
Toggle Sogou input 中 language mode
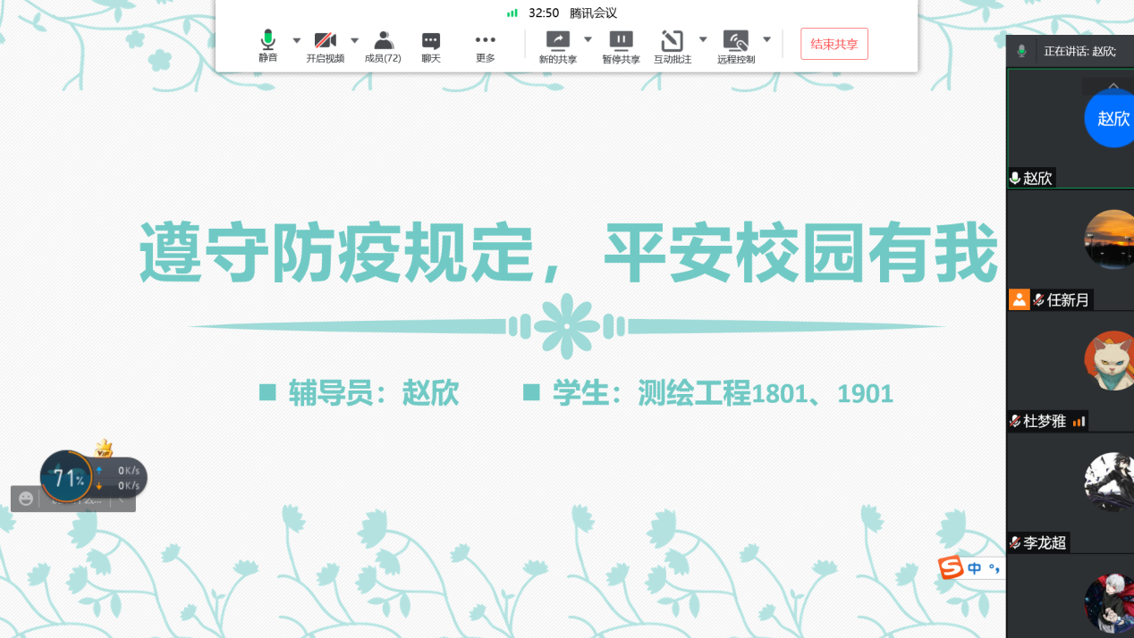coord(975,568)
